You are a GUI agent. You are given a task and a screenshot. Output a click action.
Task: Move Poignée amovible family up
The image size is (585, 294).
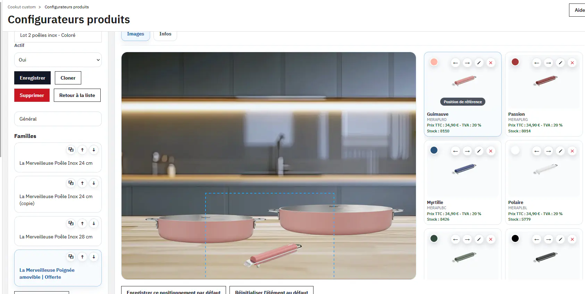pyautogui.click(x=82, y=256)
